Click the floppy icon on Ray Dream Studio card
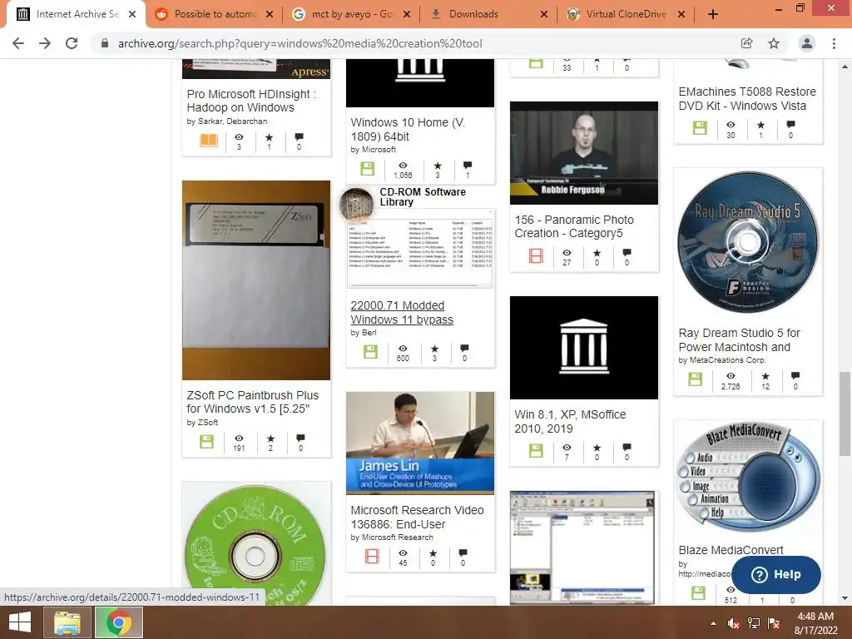 click(695, 379)
